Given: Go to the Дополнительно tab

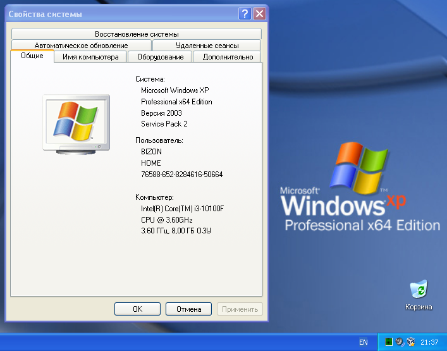Looking at the screenshot, I should coord(228,57).
